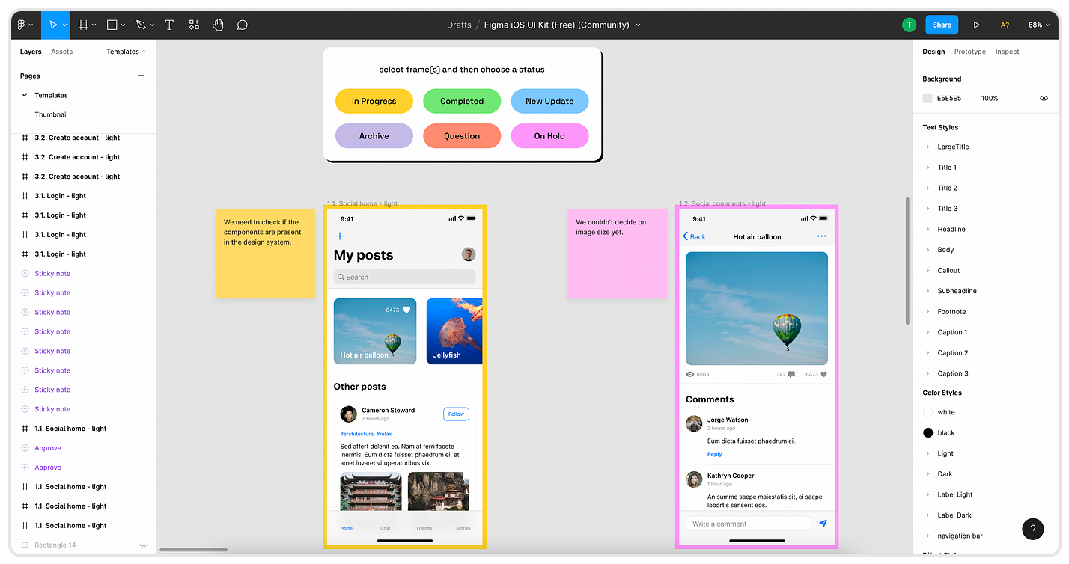Start the prototype Present play button

coord(976,25)
